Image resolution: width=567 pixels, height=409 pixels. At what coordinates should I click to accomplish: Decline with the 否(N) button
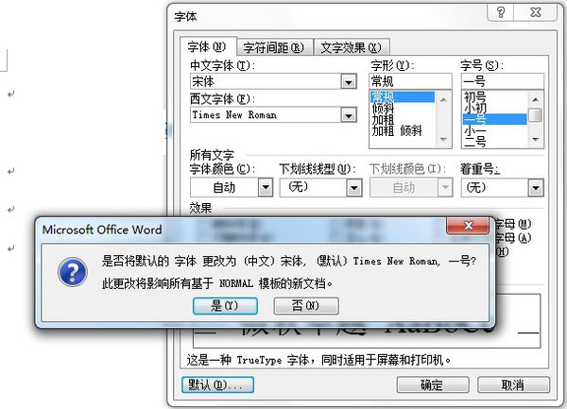click(306, 306)
